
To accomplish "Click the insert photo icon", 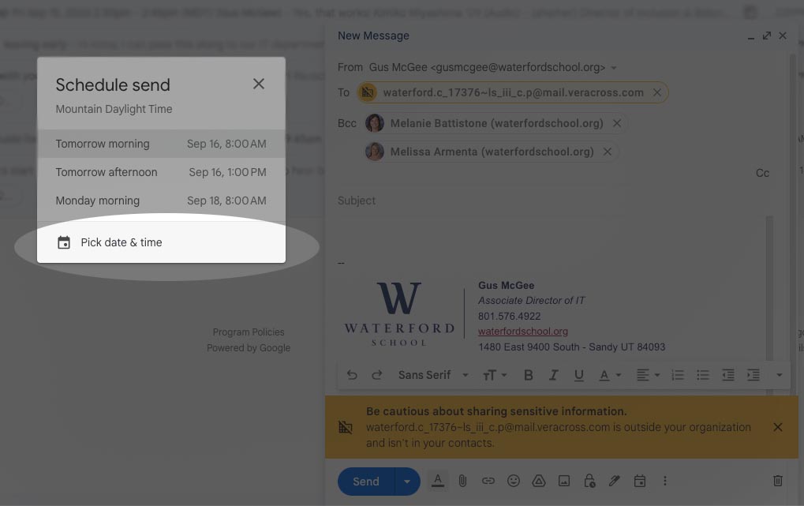I will [564, 481].
